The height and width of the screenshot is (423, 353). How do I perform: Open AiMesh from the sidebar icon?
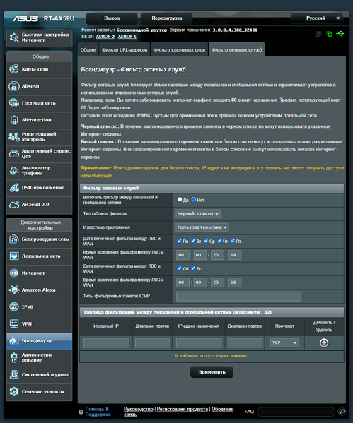point(14,86)
